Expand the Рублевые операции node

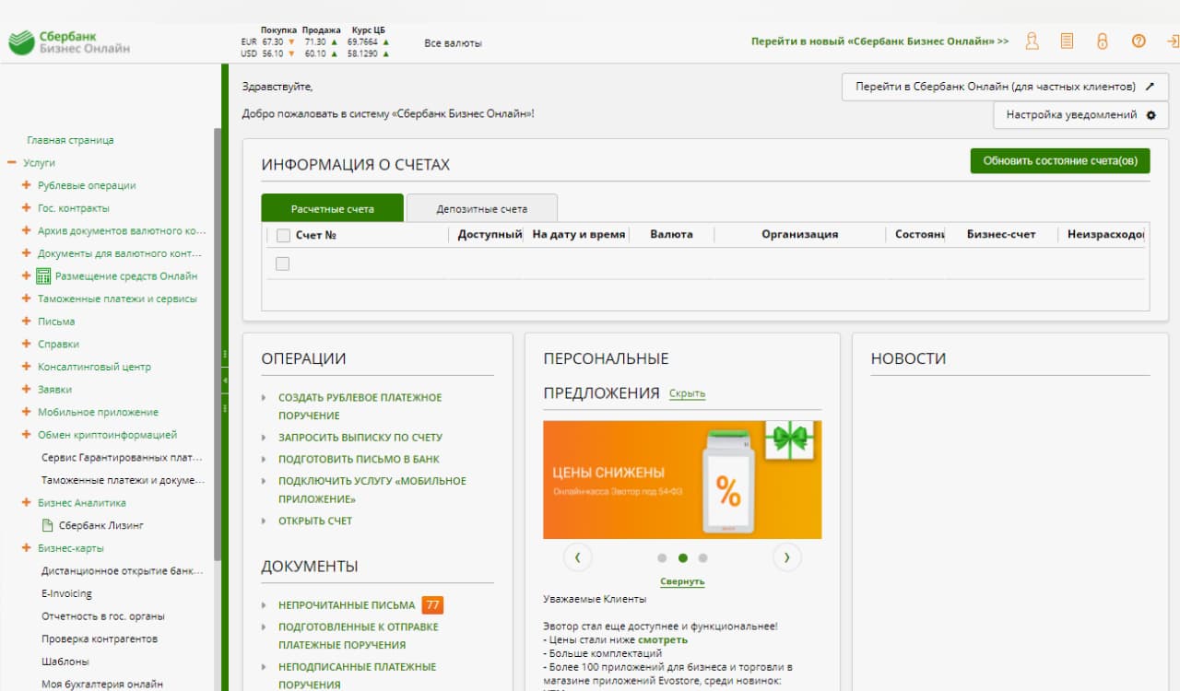point(27,185)
